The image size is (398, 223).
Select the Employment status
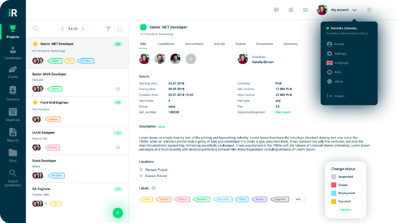click(x=343, y=193)
